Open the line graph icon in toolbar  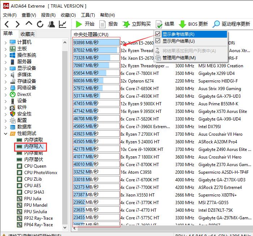click(63, 24)
